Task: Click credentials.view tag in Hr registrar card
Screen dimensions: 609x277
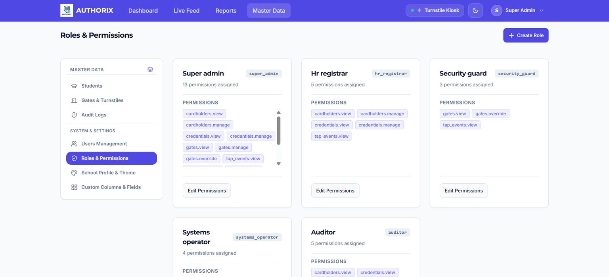Action: tap(332, 125)
